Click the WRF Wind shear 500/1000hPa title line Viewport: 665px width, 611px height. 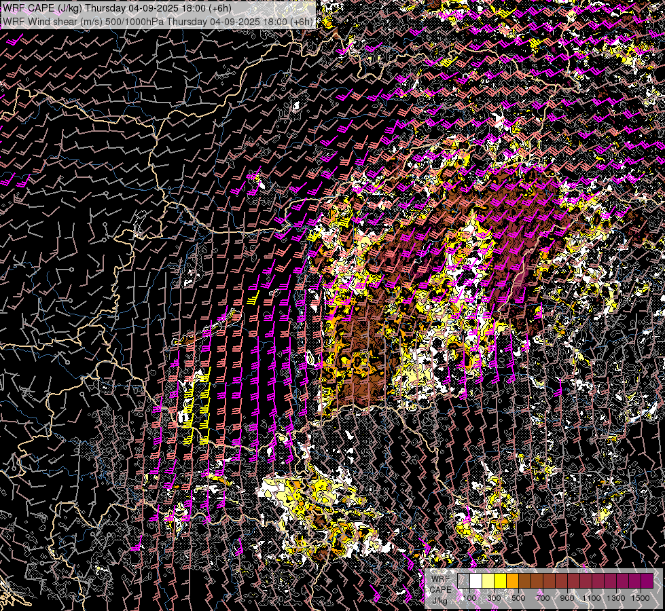click(x=158, y=22)
